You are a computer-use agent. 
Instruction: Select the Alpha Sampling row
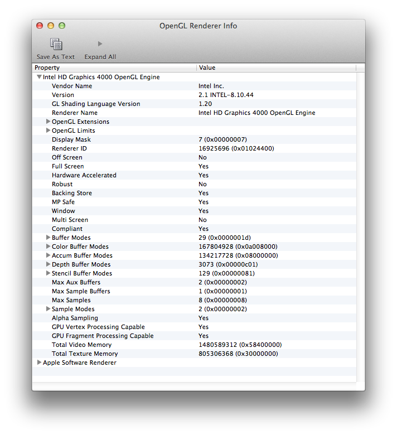pyautogui.click(x=194, y=318)
